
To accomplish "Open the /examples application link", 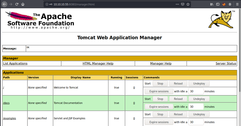I will 10,118.
